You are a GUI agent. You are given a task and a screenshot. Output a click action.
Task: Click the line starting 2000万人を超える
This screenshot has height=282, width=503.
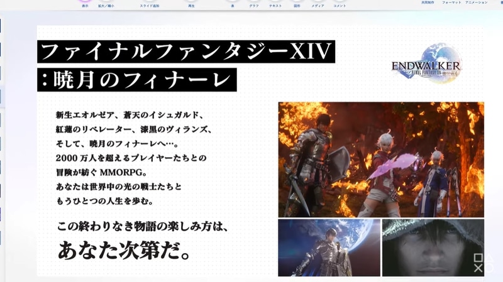point(131,158)
